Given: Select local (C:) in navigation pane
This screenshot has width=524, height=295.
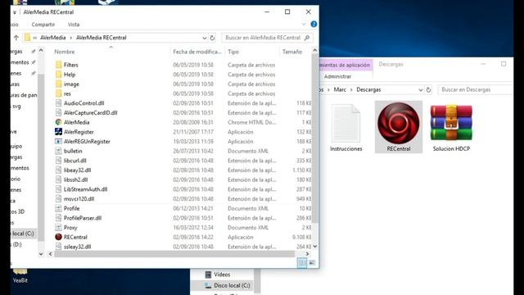Looking at the screenshot, I should 23,234.
